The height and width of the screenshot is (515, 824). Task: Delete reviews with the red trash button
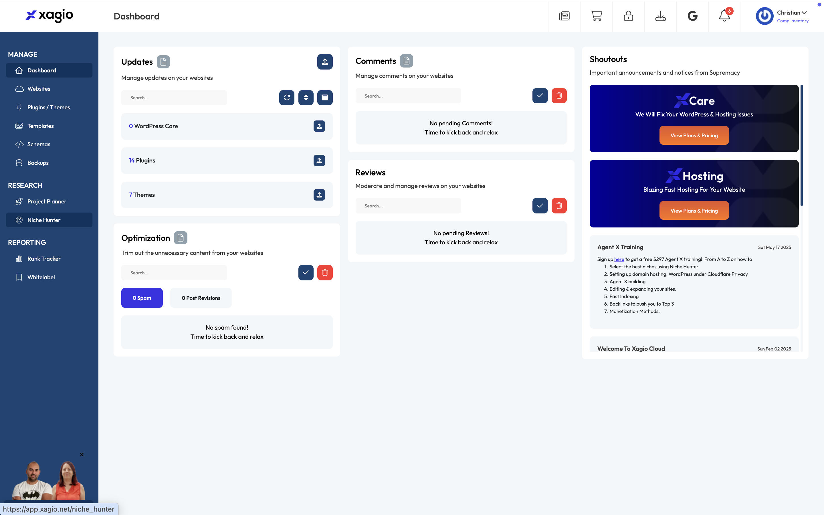click(559, 206)
